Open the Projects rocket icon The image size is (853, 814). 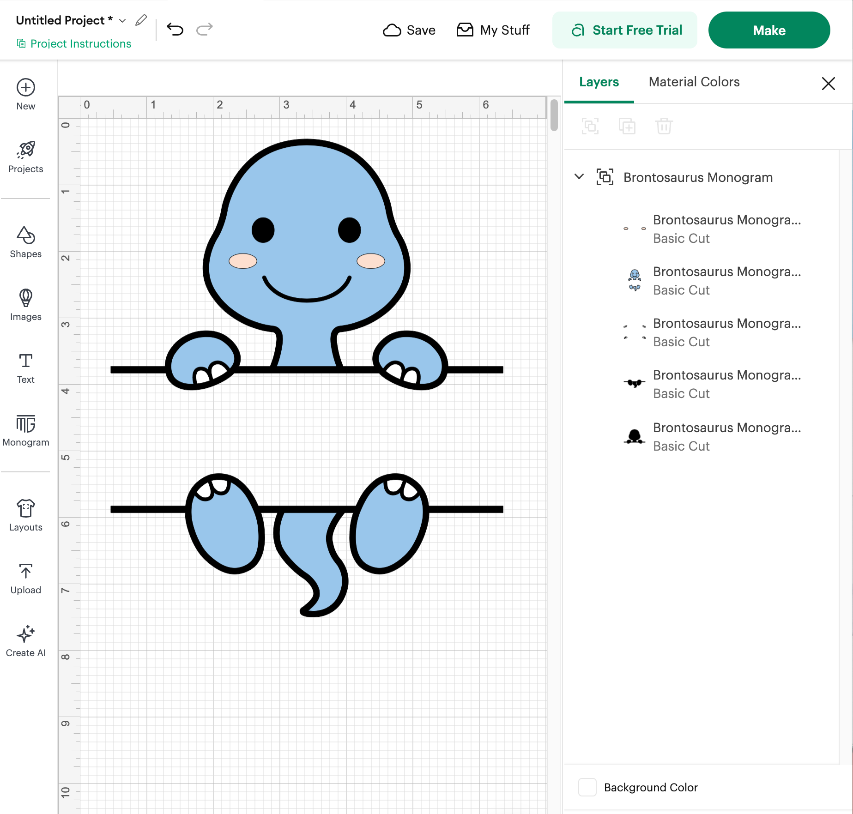pos(26,150)
